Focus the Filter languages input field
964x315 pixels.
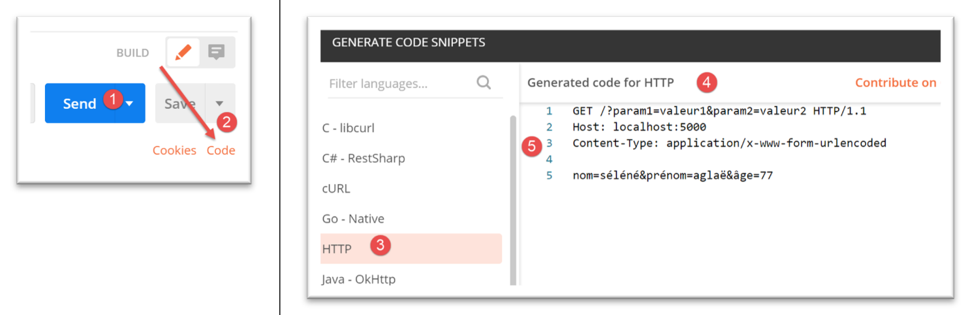(x=398, y=83)
